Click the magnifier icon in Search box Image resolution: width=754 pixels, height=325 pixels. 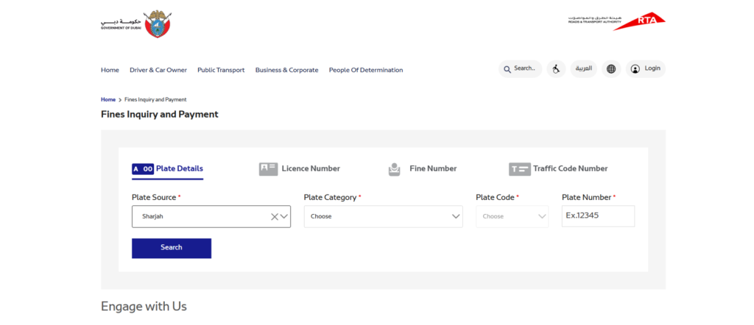507,69
